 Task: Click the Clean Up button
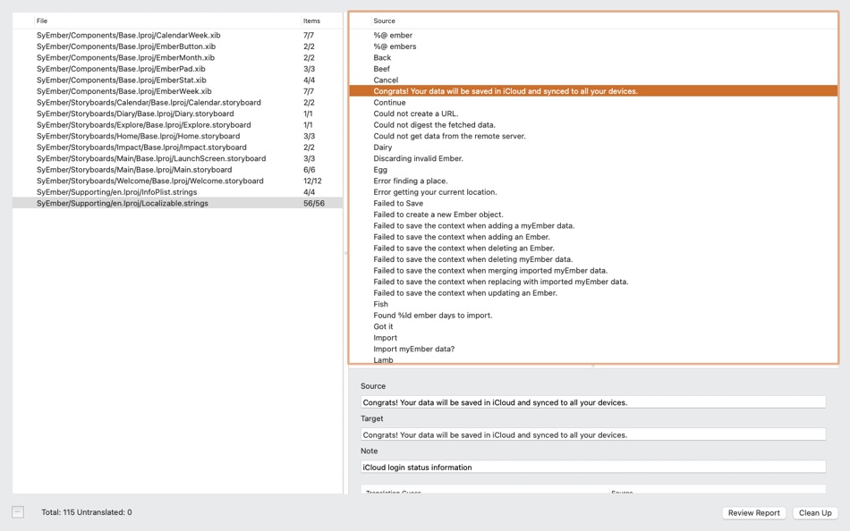(815, 512)
